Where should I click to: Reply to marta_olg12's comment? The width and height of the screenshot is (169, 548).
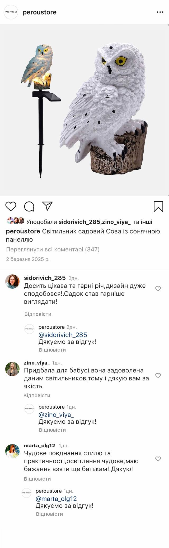click(37, 479)
